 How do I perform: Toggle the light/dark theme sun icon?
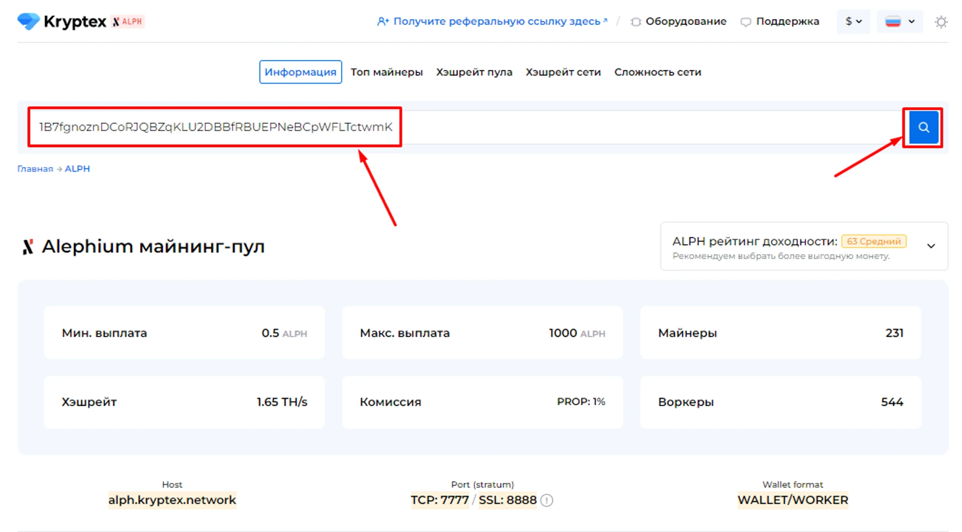(x=941, y=22)
